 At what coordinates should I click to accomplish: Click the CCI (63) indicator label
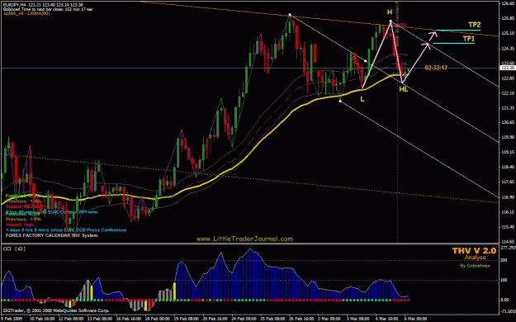[x=14, y=249]
